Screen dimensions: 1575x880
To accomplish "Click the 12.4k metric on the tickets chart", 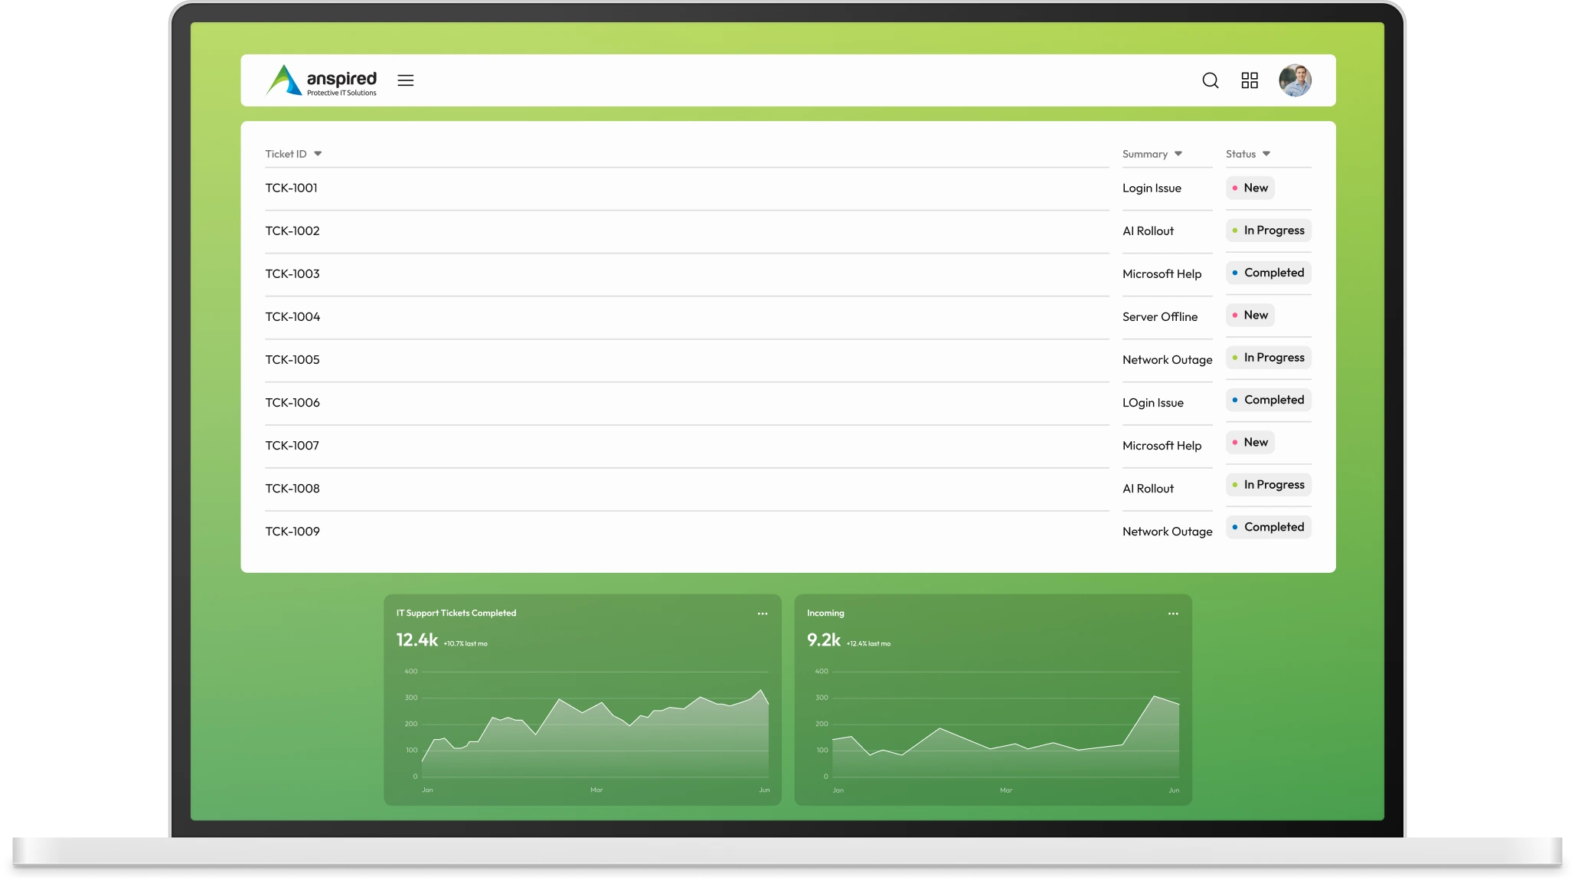I will coord(417,641).
